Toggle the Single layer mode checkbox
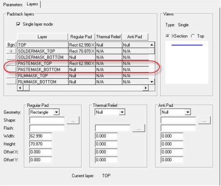The width and height of the screenshot is (221, 186). (18, 24)
